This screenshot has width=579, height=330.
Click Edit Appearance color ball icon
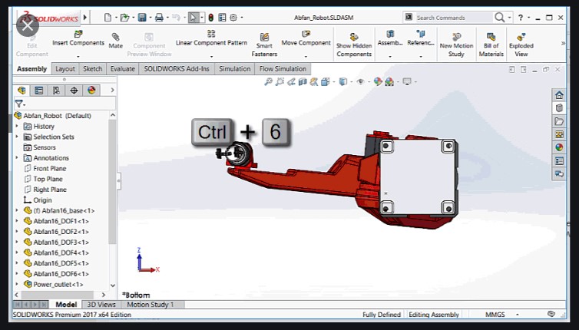377,81
